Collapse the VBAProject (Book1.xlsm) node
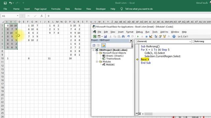The height and width of the screenshot is (118, 211). coord(93,50)
